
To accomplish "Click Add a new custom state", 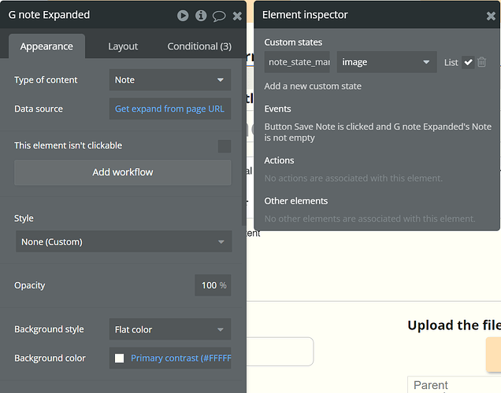I will pyautogui.click(x=313, y=86).
